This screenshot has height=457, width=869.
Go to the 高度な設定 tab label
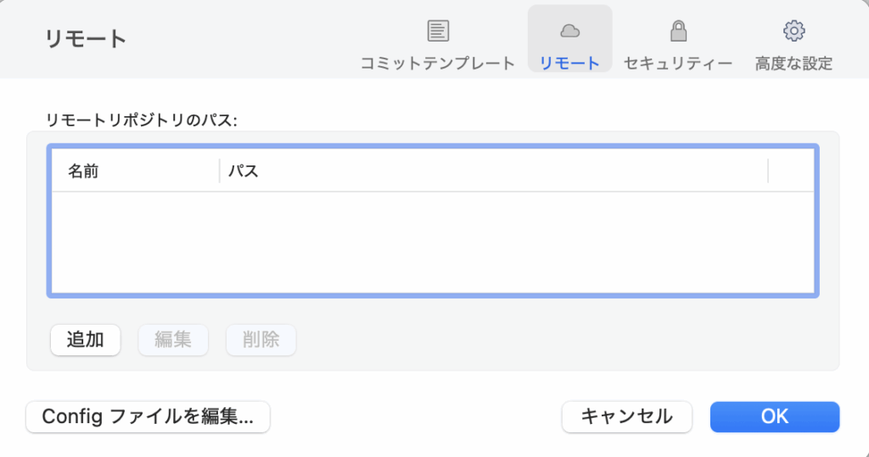point(793,63)
